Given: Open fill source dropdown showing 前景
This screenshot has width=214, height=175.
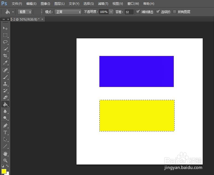Looking at the screenshot, I should (x=25, y=12).
